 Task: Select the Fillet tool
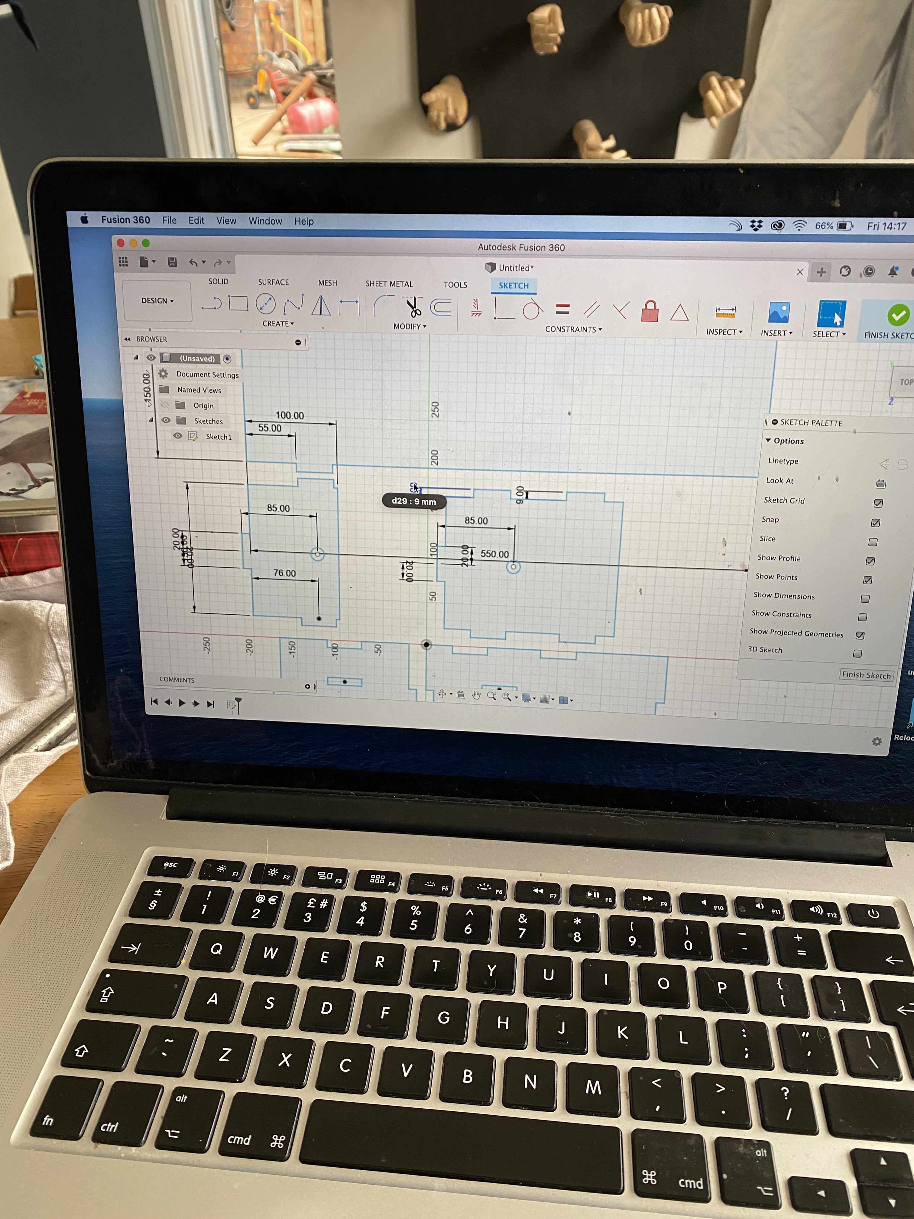click(x=384, y=306)
